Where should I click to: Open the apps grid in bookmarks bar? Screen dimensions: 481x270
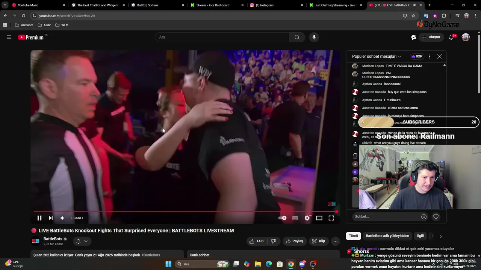click(5, 25)
